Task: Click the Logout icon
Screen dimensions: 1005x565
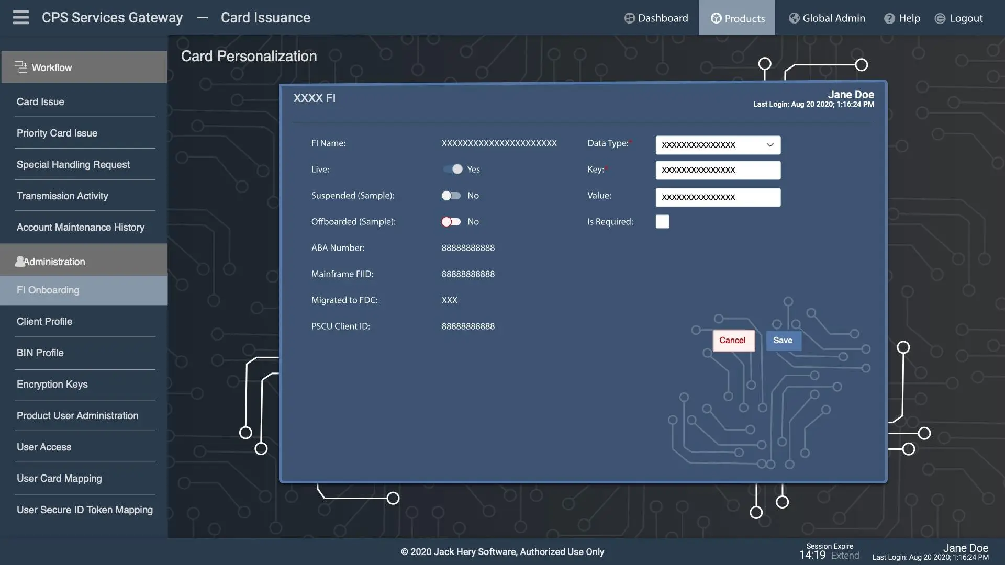Action: tap(940, 19)
